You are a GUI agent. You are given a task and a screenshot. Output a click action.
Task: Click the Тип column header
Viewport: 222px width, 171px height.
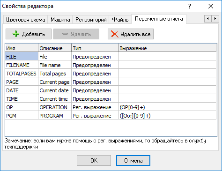coord(95,48)
